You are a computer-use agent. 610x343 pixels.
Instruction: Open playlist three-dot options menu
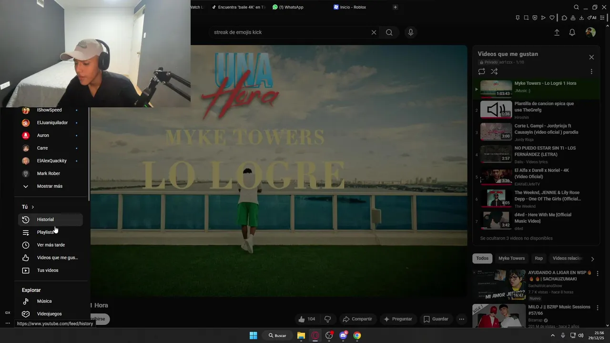pyautogui.click(x=591, y=71)
